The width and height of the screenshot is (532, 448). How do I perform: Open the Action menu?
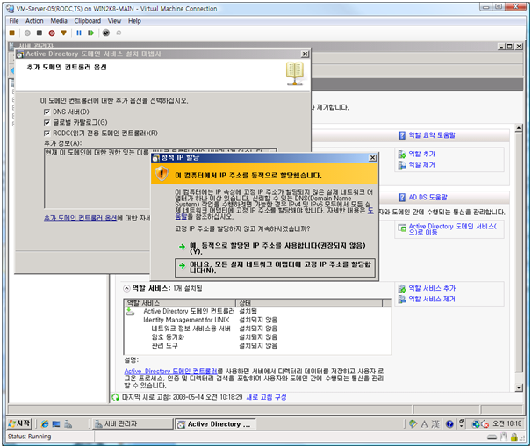click(x=34, y=21)
